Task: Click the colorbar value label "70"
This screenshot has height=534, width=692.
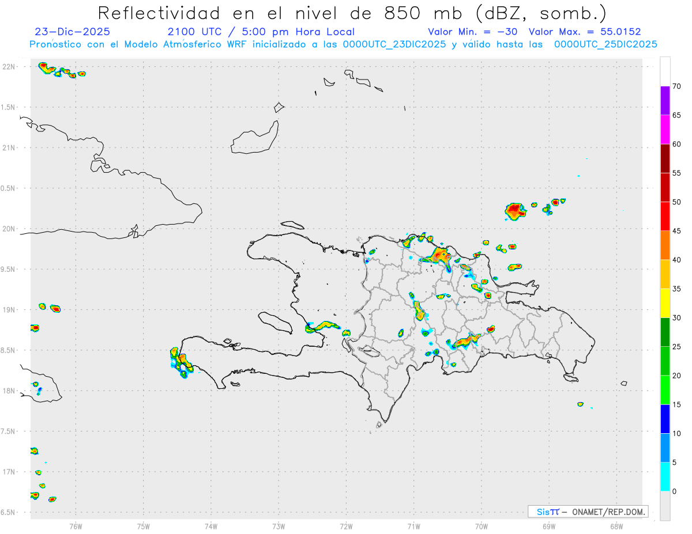Action: 677,86
